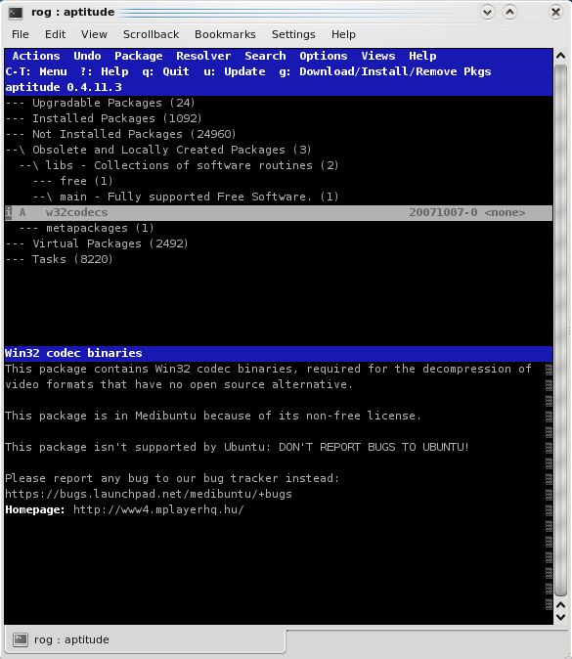Image resolution: width=572 pixels, height=659 pixels.
Task: Click the title bar down-arrow button
Action: click(x=488, y=12)
